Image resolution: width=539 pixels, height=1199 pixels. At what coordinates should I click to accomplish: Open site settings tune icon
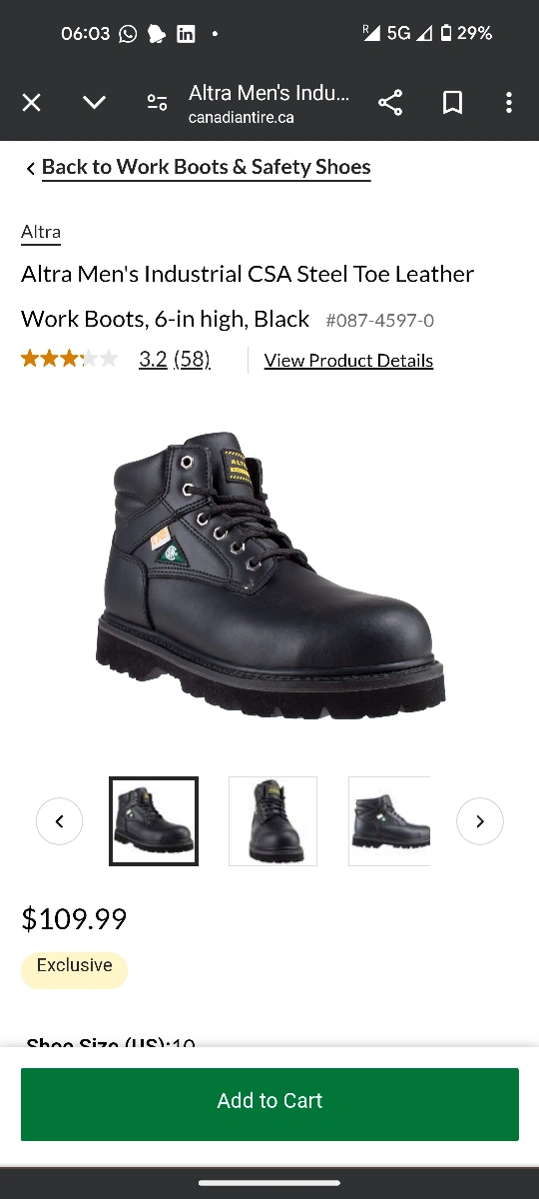[157, 103]
